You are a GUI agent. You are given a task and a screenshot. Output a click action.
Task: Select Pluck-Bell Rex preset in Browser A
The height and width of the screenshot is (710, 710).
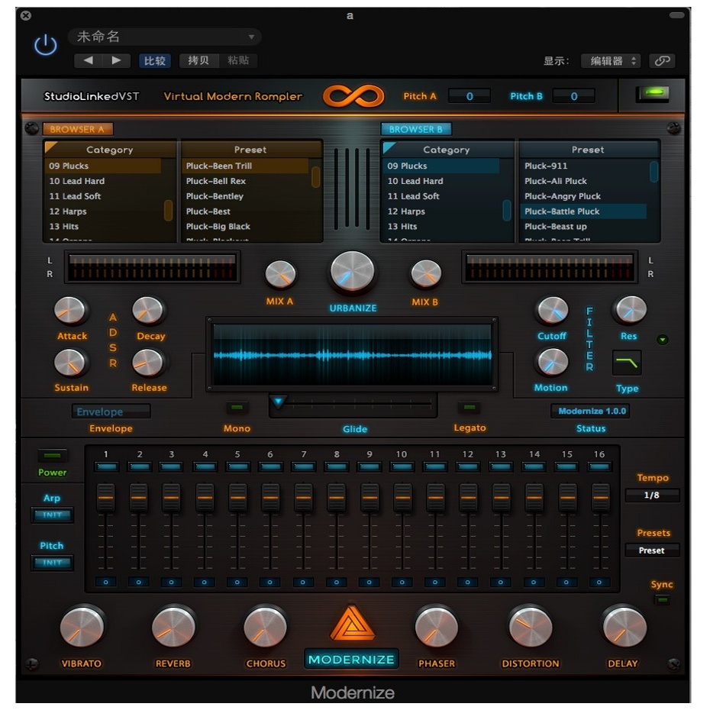pos(246,181)
